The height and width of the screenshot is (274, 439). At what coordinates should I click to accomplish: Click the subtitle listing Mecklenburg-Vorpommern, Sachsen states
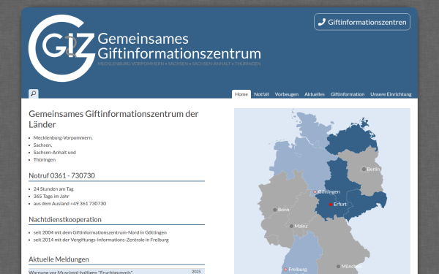point(179,64)
